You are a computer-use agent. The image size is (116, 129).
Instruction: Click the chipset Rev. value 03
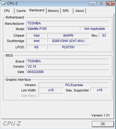[x=104, y=35]
